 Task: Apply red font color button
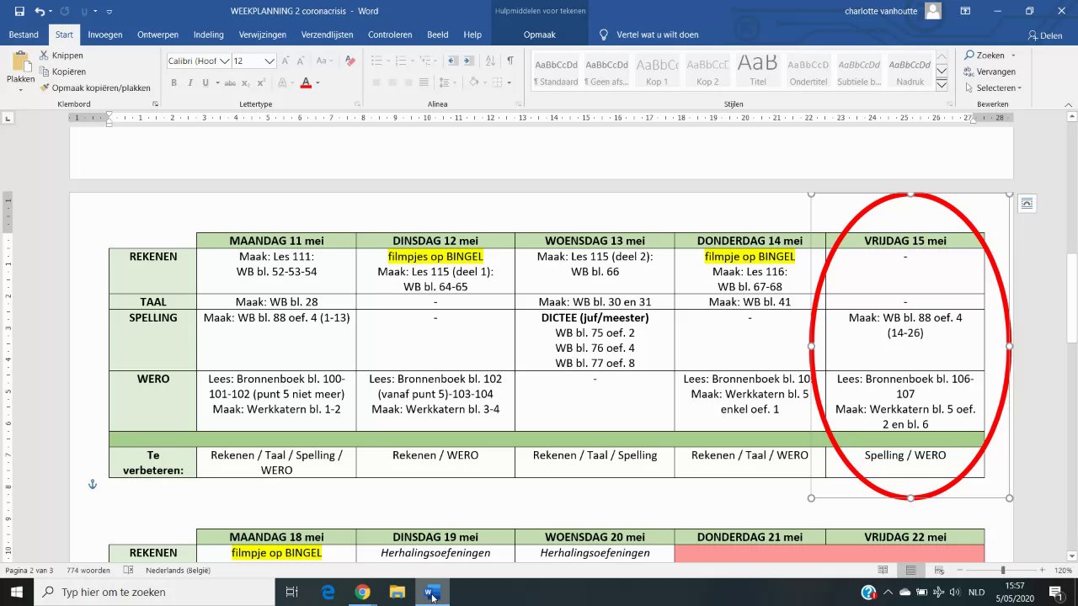point(306,82)
